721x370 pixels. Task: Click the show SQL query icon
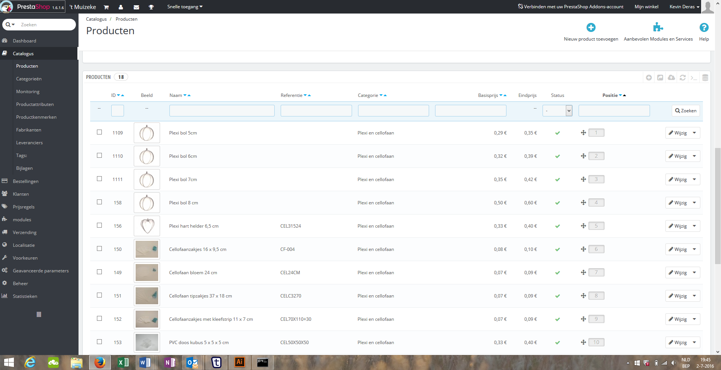tap(694, 77)
